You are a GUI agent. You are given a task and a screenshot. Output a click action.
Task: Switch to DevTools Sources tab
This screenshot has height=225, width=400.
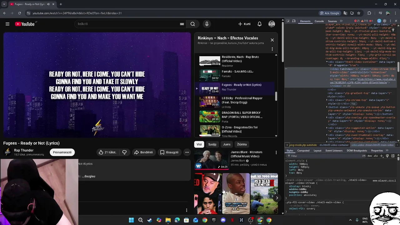332,21
